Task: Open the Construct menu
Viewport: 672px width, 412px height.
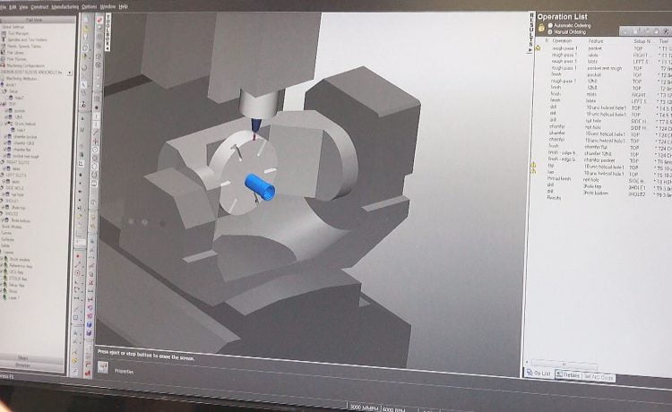Action: [41, 6]
